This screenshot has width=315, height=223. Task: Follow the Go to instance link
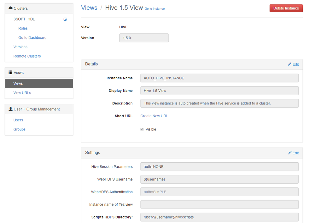click(155, 8)
